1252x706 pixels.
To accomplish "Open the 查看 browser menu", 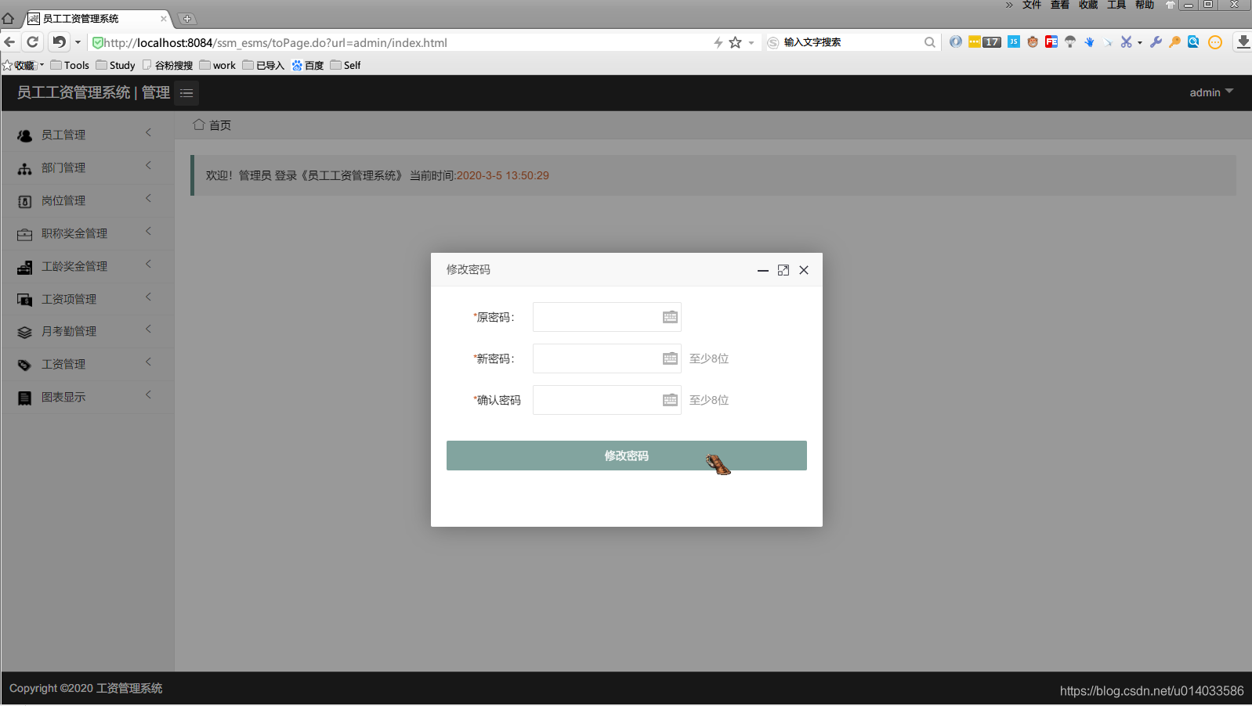I will [x=1060, y=5].
